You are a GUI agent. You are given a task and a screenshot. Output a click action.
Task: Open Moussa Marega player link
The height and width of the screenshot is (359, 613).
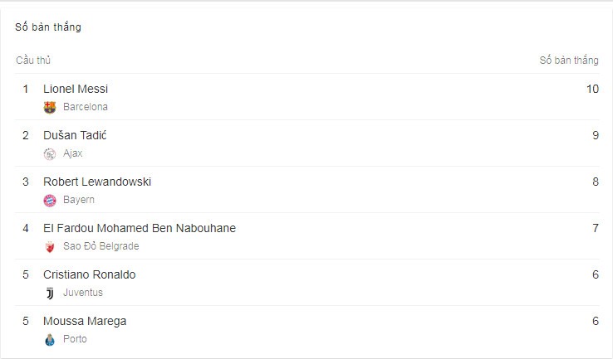click(x=85, y=321)
